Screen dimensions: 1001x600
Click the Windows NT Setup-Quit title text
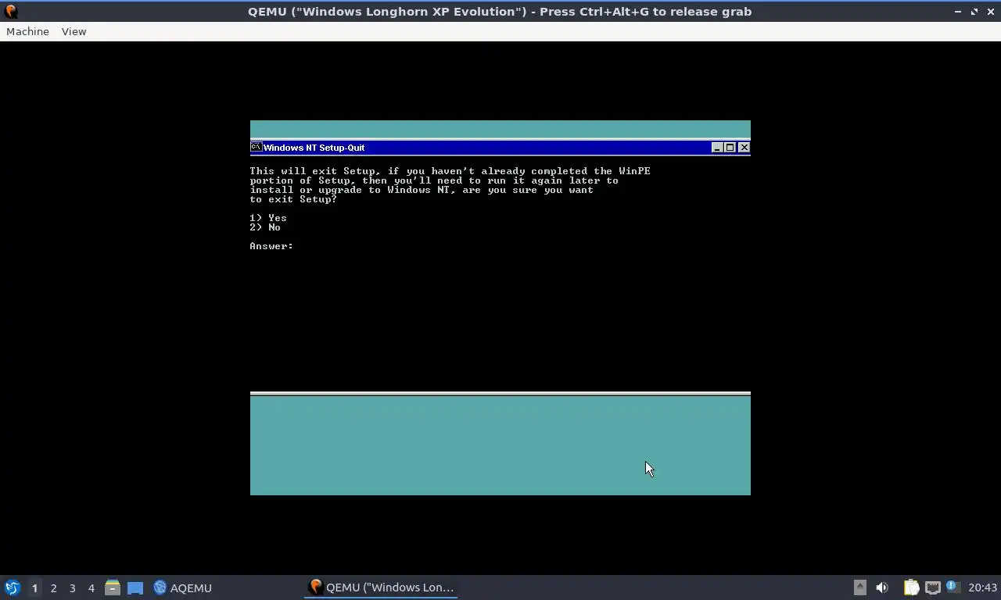click(x=314, y=148)
